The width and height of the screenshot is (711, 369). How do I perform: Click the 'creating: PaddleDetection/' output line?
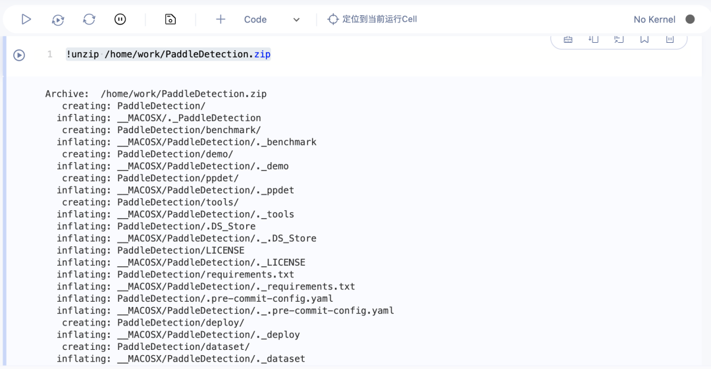[134, 106]
